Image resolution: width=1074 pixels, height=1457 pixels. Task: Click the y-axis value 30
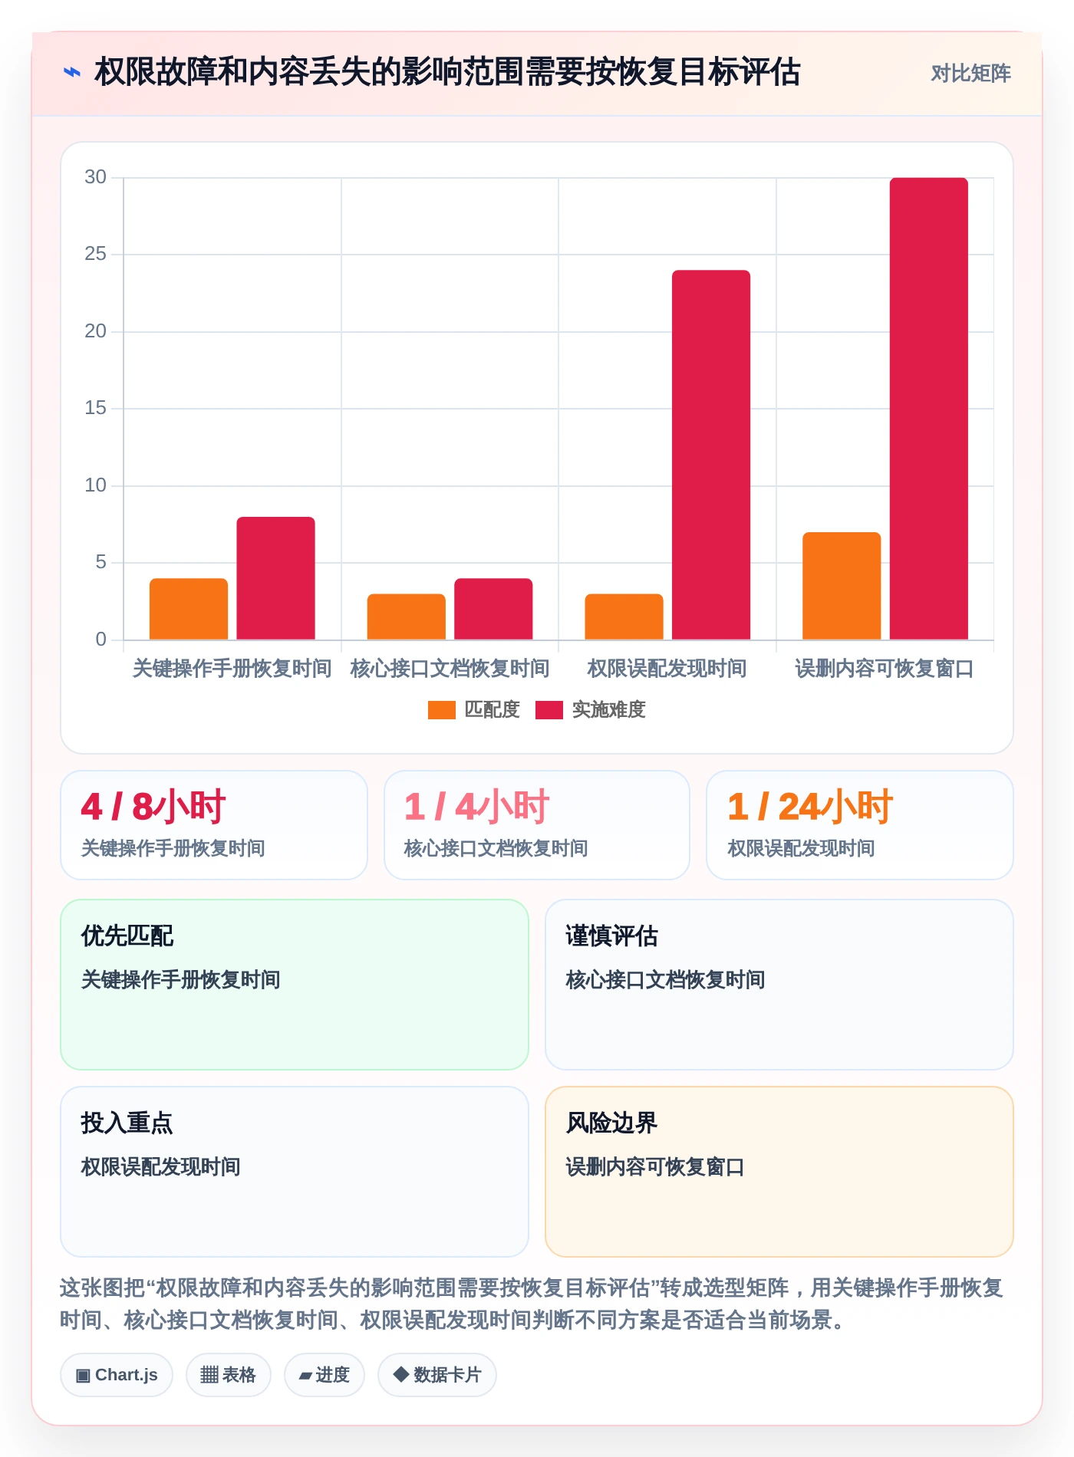click(95, 177)
